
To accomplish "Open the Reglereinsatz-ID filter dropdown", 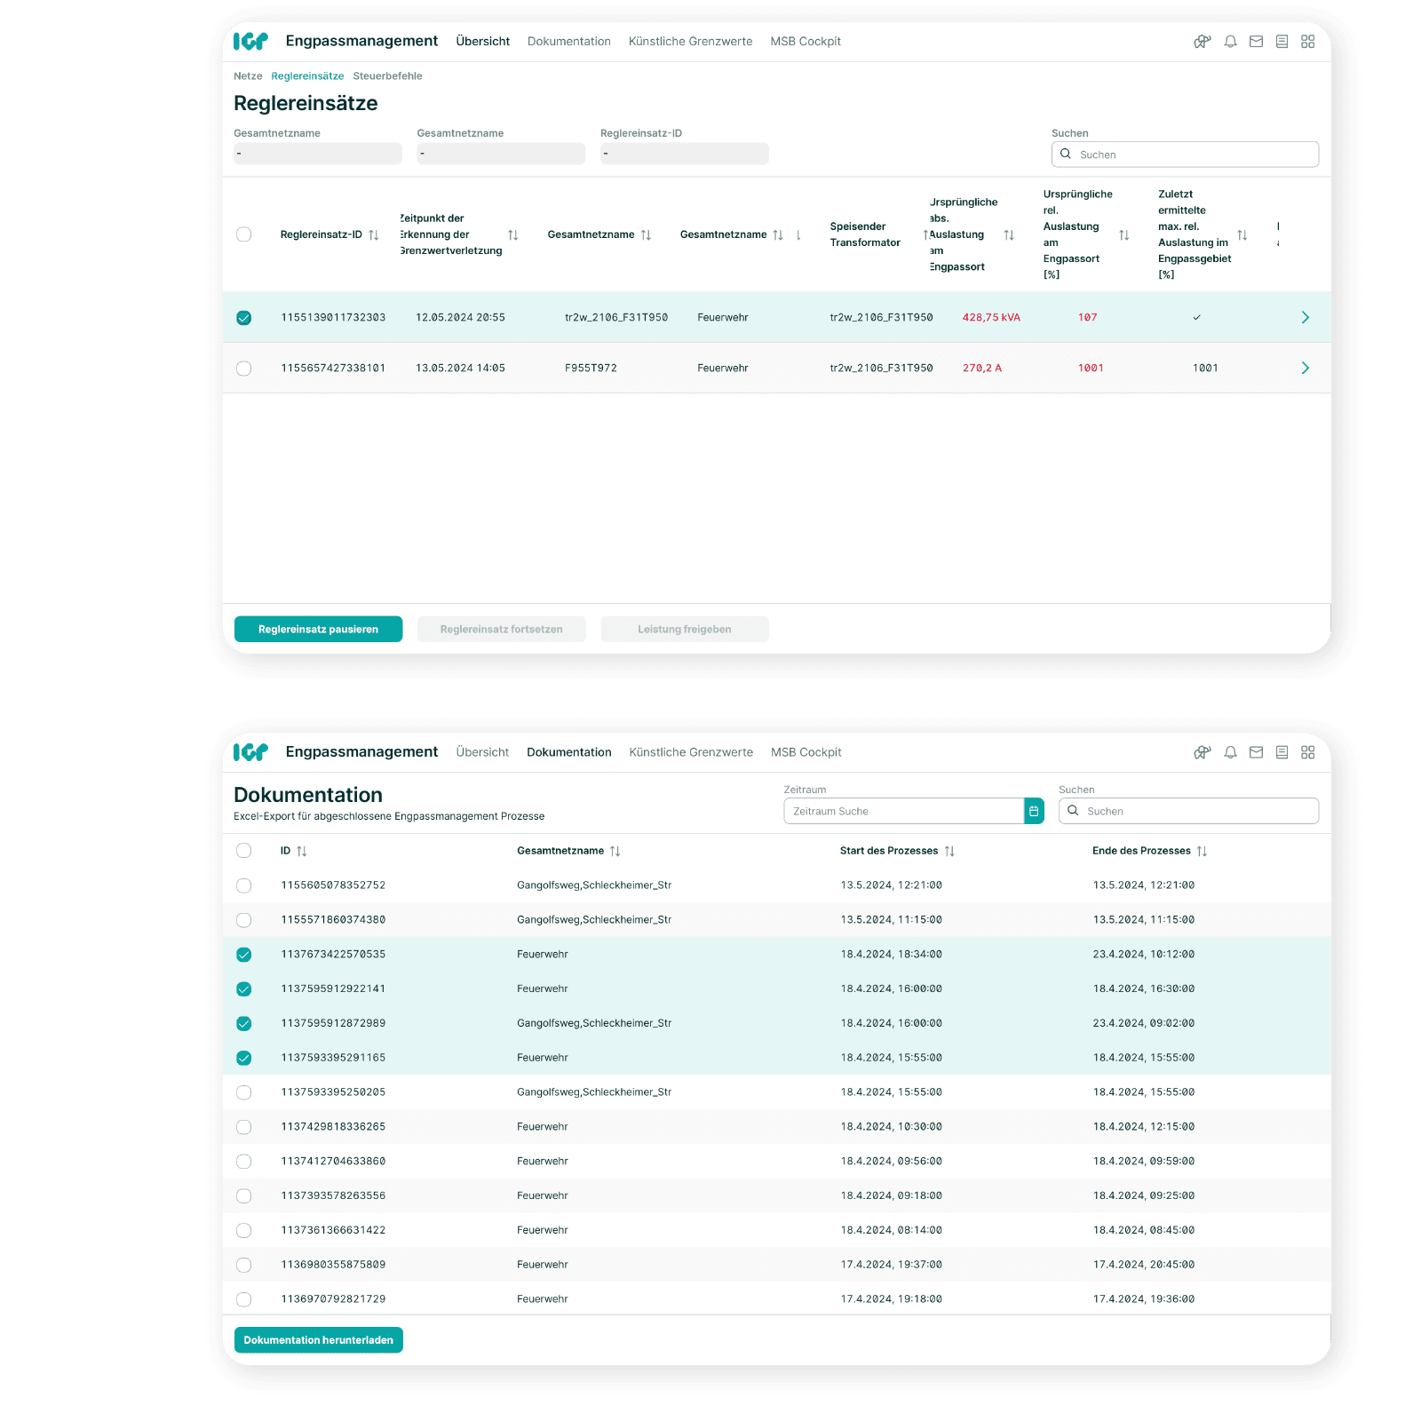I will click(x=684, y=154).
